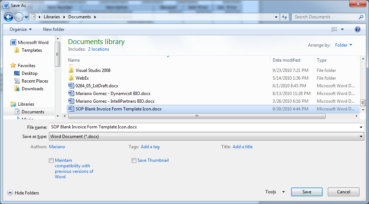Enable the Save Thumbnail checkbox
The height and width of the screenshot is (204, 369).
click(x=134, y=161)
